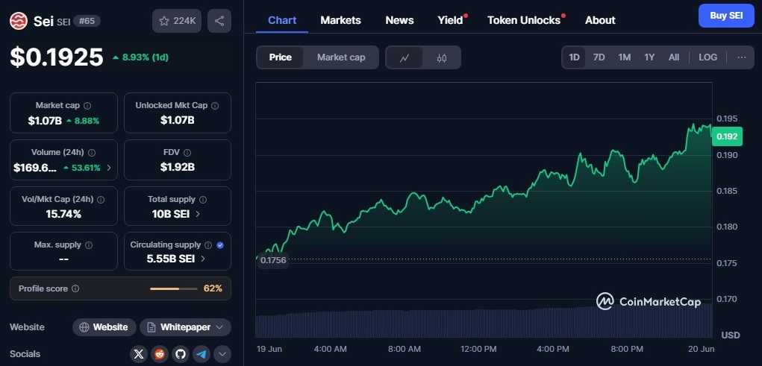Click the 15.74% Vol/Mkt Cap value
Viewport: 762px width, 366px height.
click(63, 214)
